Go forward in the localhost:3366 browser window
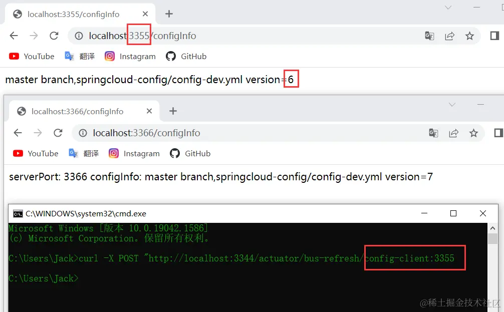 pyautogui.click(x=38, y=133)
